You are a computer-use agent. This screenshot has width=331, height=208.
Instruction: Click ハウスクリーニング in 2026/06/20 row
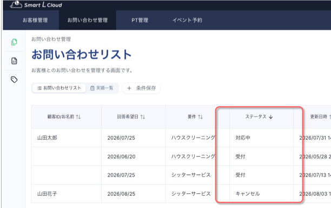tap(193, 157)
